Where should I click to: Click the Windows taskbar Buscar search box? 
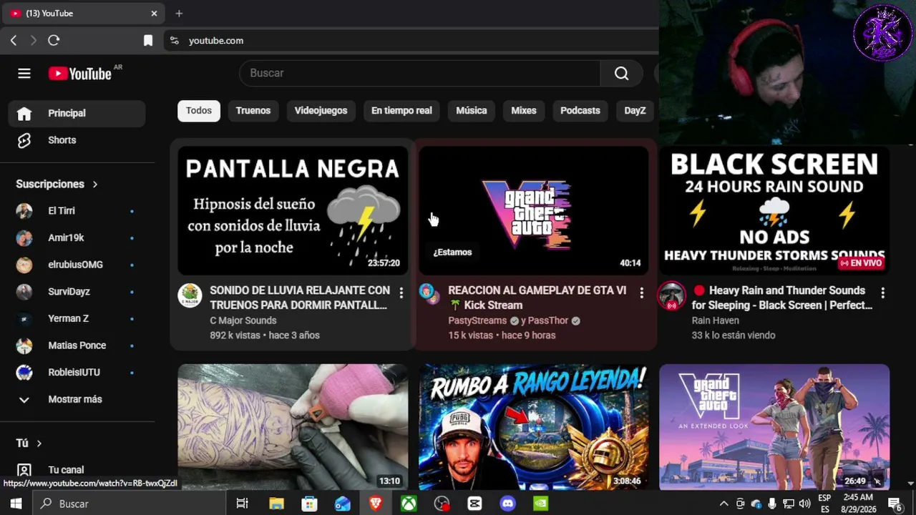(x=130, y=504)
